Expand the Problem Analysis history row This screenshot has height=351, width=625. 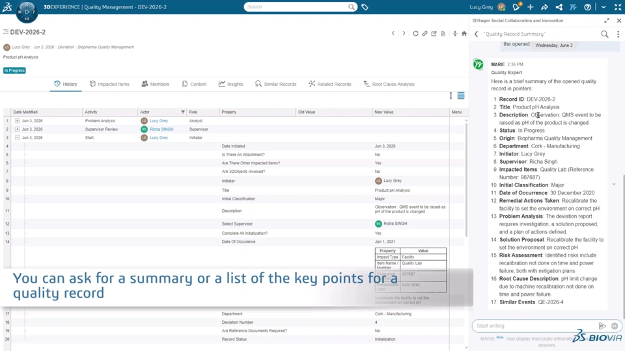pyautogui.click(x=17, y=121)
